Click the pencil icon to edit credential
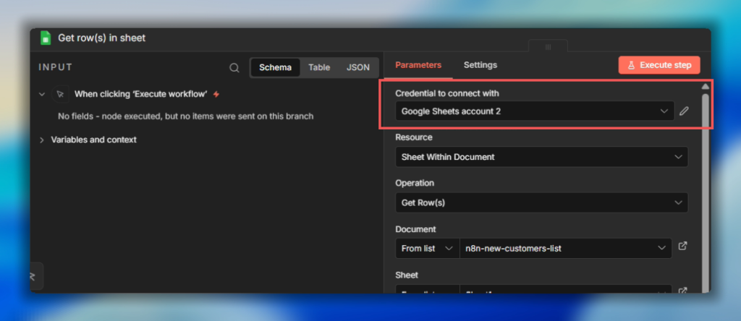741x321 pixels. click(684, 111)
